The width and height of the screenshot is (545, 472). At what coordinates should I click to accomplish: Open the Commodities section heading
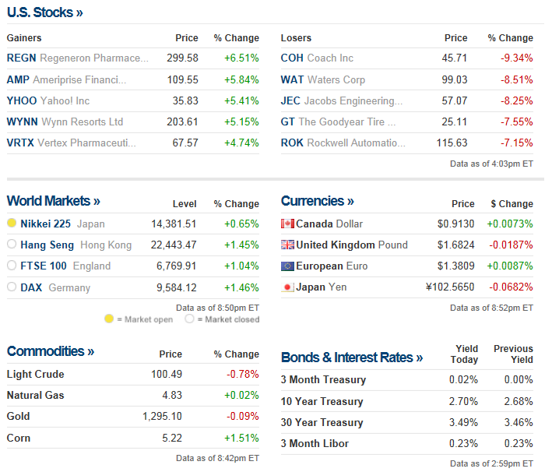(x=51, y=351)
